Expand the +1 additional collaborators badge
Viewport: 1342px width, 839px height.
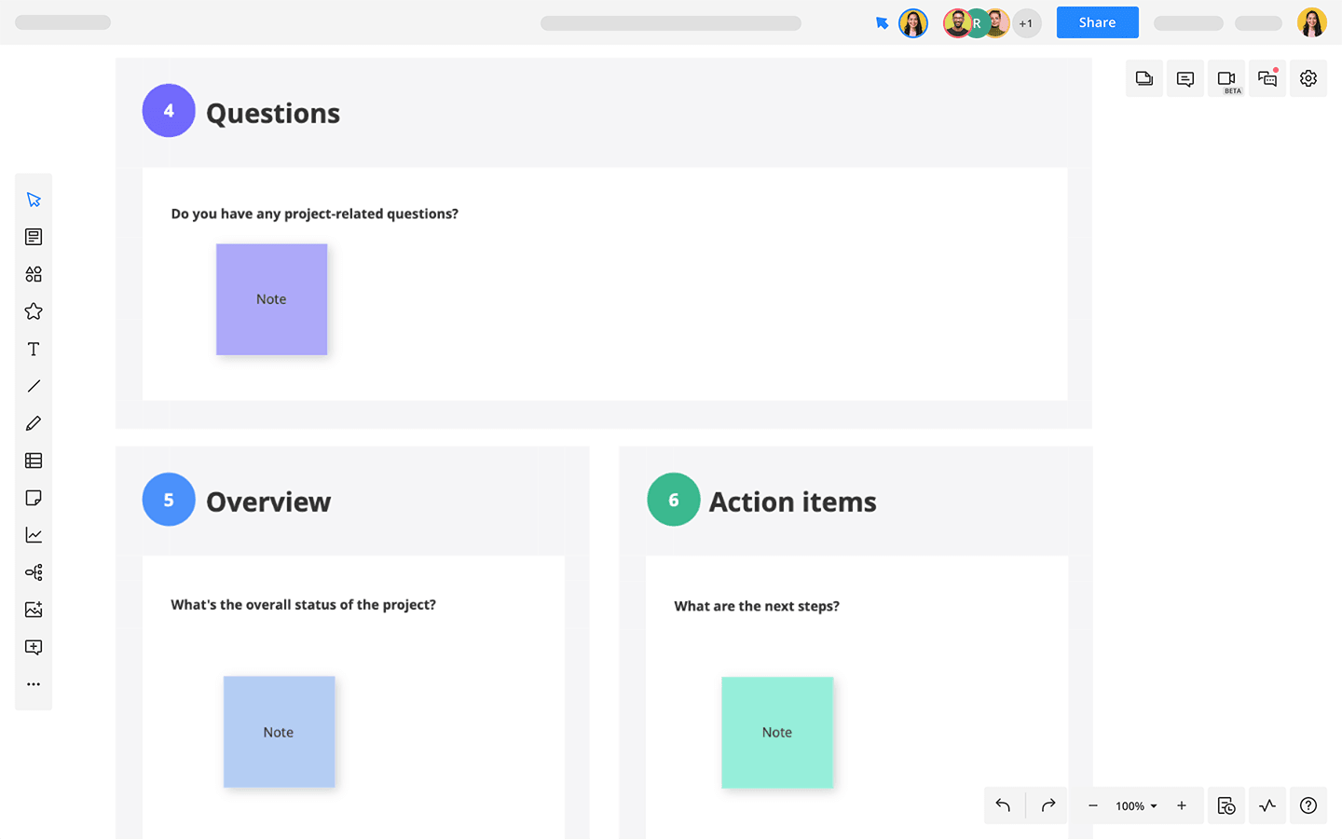pos(1026,23)
